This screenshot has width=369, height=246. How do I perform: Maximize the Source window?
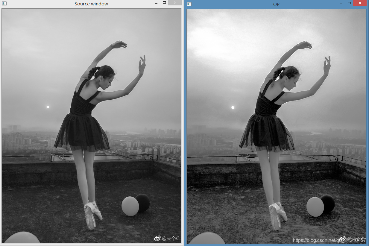pos(164,2)
